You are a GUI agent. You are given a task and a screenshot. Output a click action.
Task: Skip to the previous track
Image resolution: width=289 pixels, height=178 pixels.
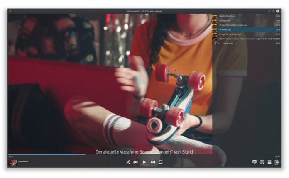click(x=136, y=162)
